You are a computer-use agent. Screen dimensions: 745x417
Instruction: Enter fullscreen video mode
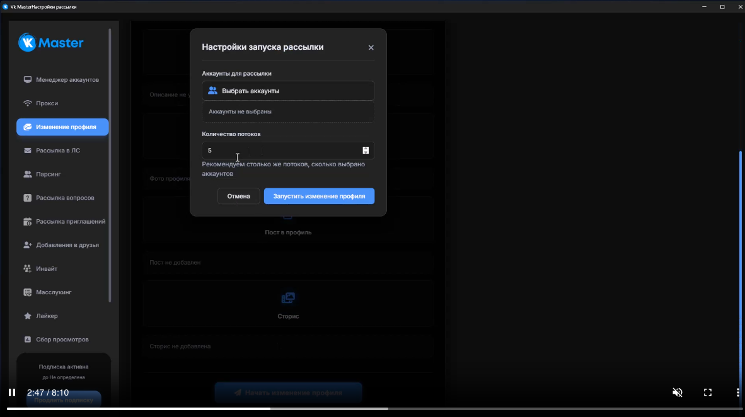coord(708,392)
